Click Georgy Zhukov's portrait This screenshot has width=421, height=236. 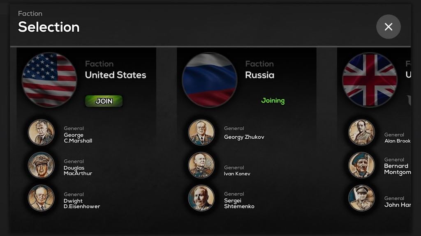point(201,132)
